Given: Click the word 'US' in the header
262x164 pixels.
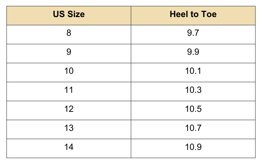Looking at the screenshot, I should coord(59,15).
